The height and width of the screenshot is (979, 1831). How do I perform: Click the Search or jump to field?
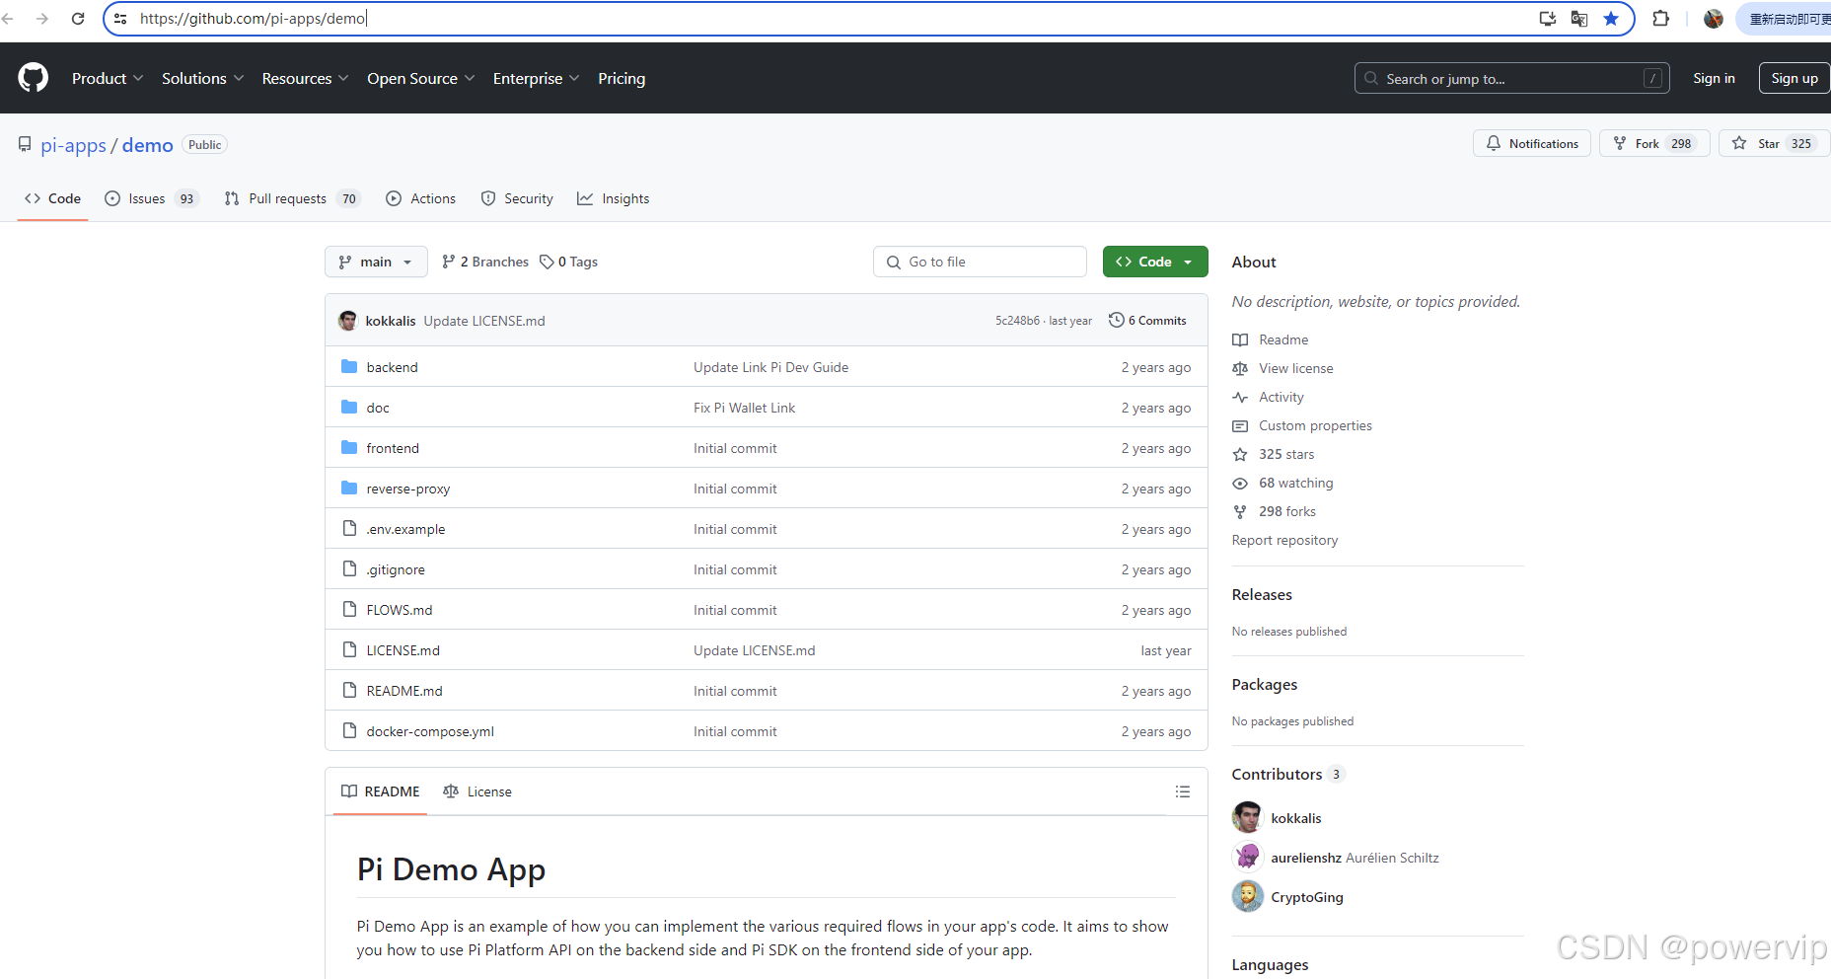1511,78
